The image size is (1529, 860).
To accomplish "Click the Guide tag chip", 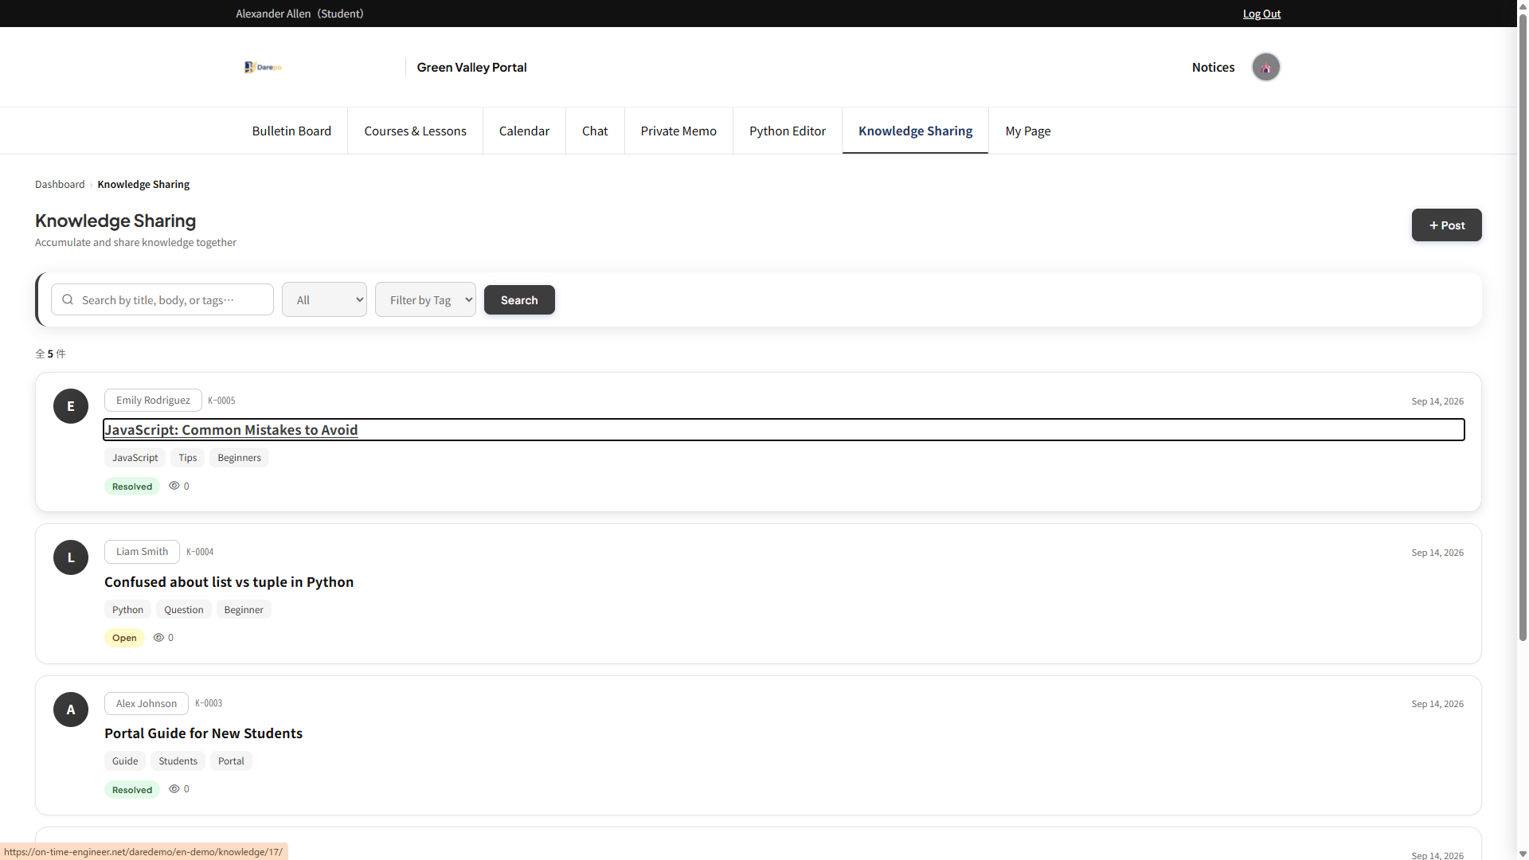I will pos(125,761).
